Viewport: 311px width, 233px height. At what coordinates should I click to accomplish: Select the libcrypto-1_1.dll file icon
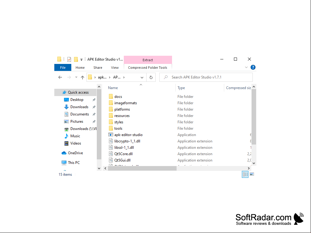[x=111, y=141]
